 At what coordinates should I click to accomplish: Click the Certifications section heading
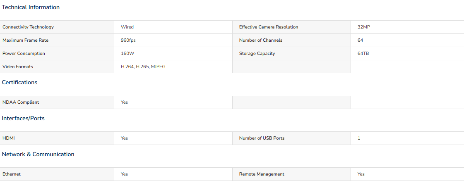(x=19, y=83)
